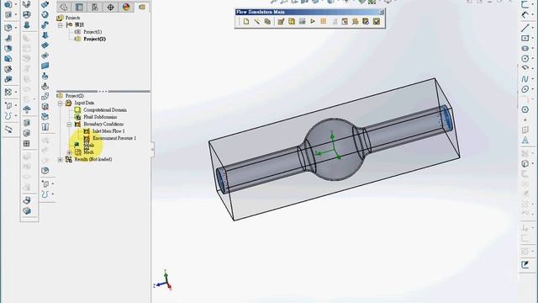
Task: Select the Fluid Subdomains item
Action: point(100,117)
